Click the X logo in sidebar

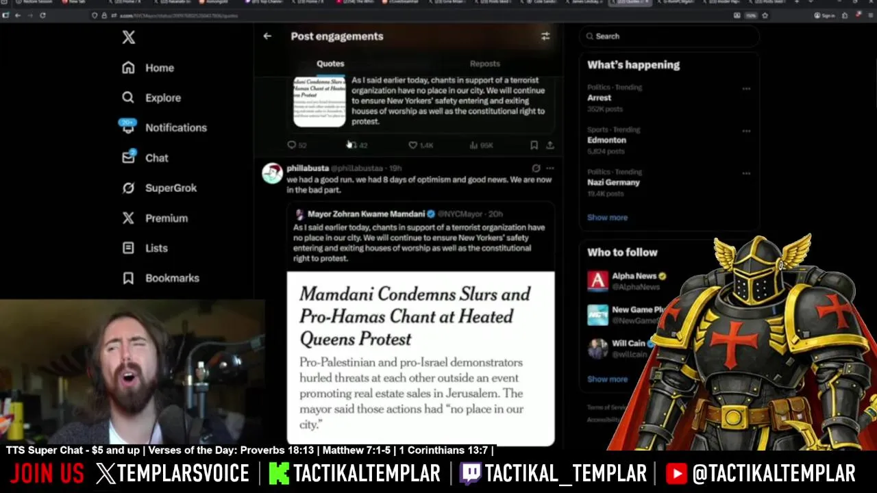click(x=129, y=37)
